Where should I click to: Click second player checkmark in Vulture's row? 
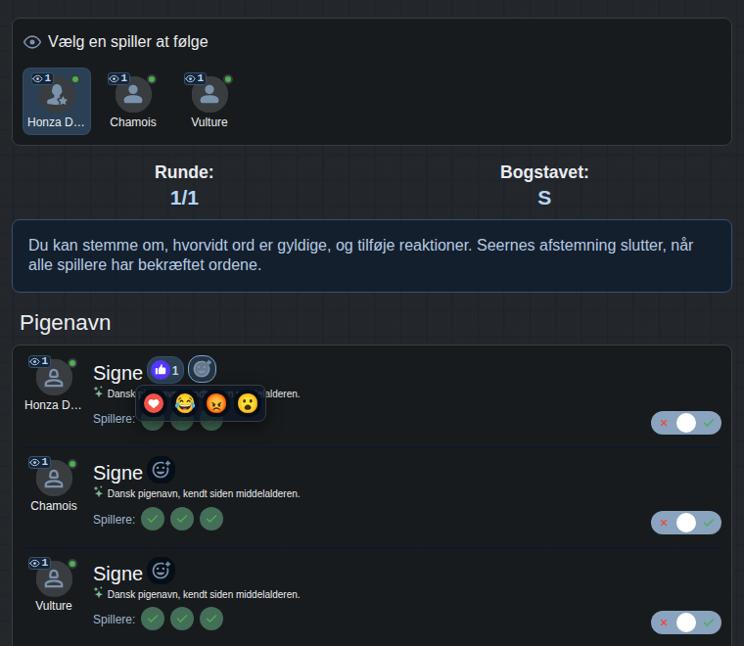point(182,619)
